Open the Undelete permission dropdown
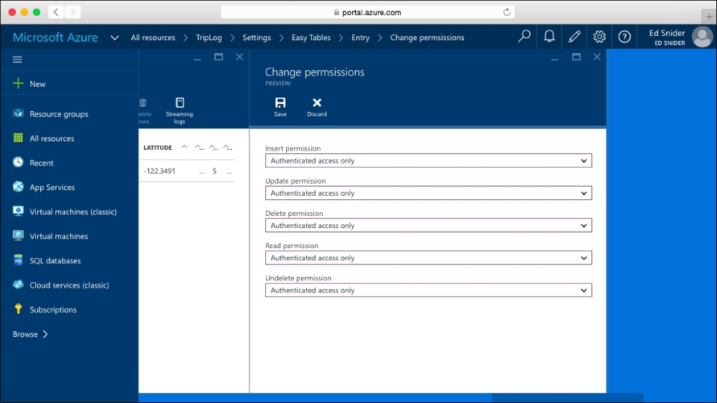This screenshot has height=403, width=717. (429, 290)
